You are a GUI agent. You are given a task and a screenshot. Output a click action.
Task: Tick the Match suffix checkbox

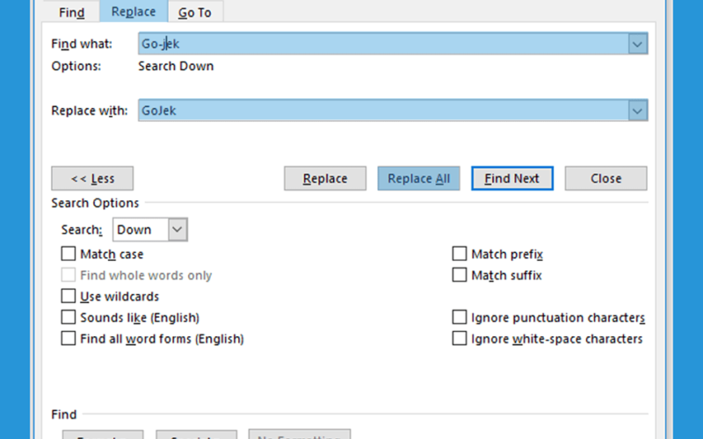pyautogui.click(x=460, y=275)
